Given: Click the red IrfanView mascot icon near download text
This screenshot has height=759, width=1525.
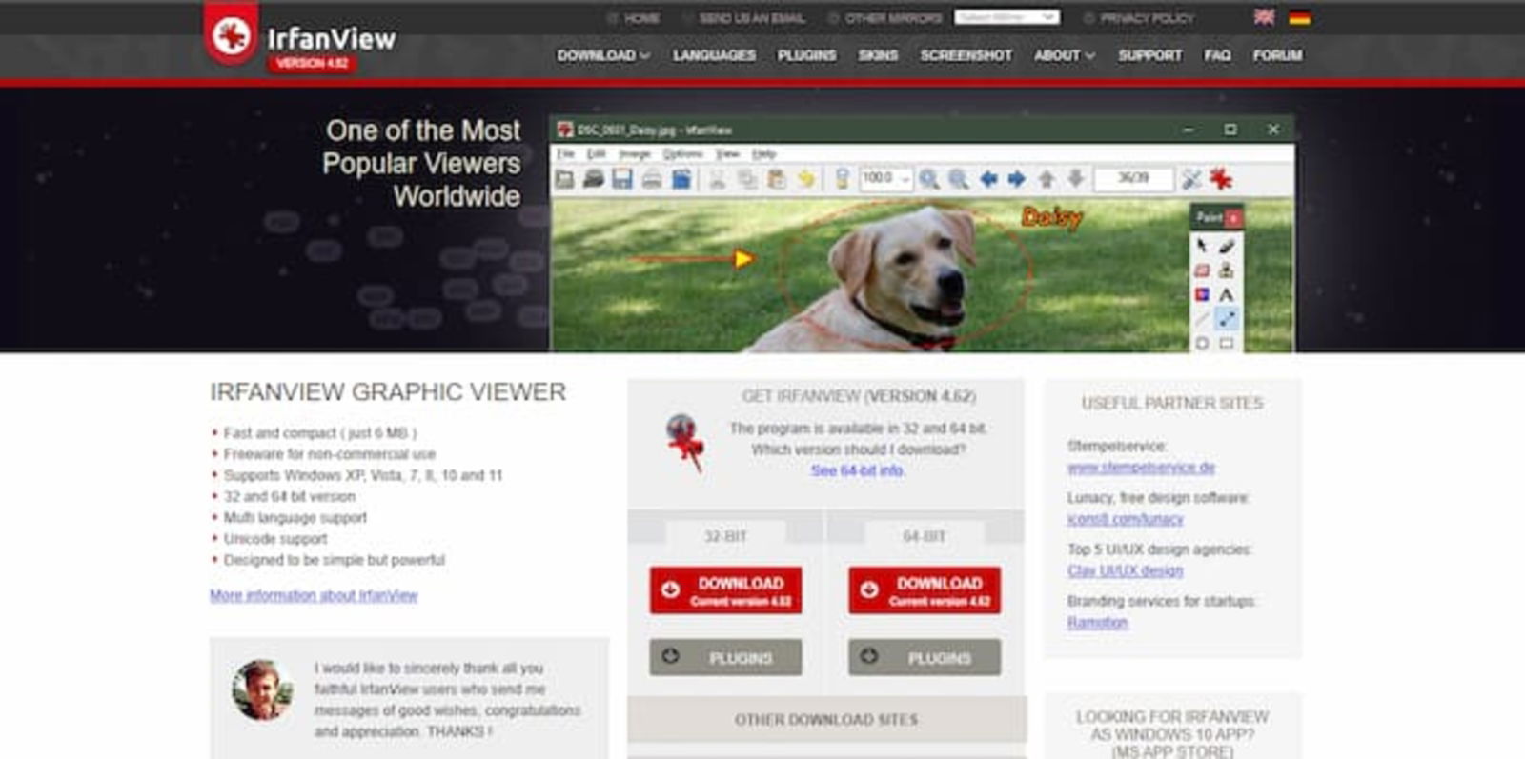Looking at the screenshot, I should 684,442.
